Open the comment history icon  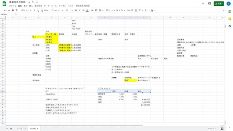pyautogui.click(x=210, y=4)
